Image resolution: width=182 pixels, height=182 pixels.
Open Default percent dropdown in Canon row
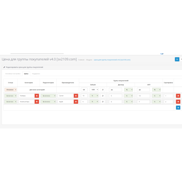coord(94,96)
